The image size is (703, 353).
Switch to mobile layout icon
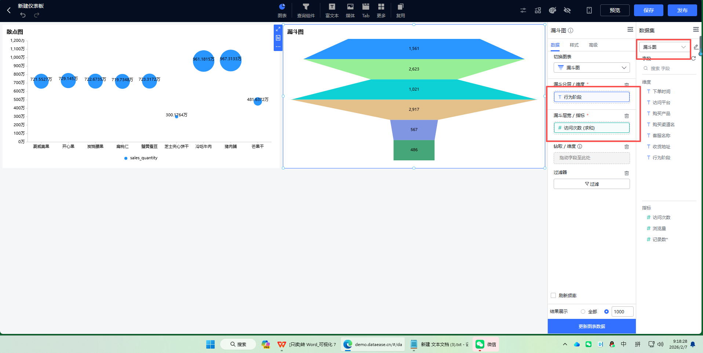point(589,10)
